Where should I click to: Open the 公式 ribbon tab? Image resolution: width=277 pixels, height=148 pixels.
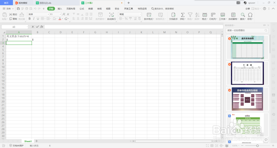tap(82, 9)
